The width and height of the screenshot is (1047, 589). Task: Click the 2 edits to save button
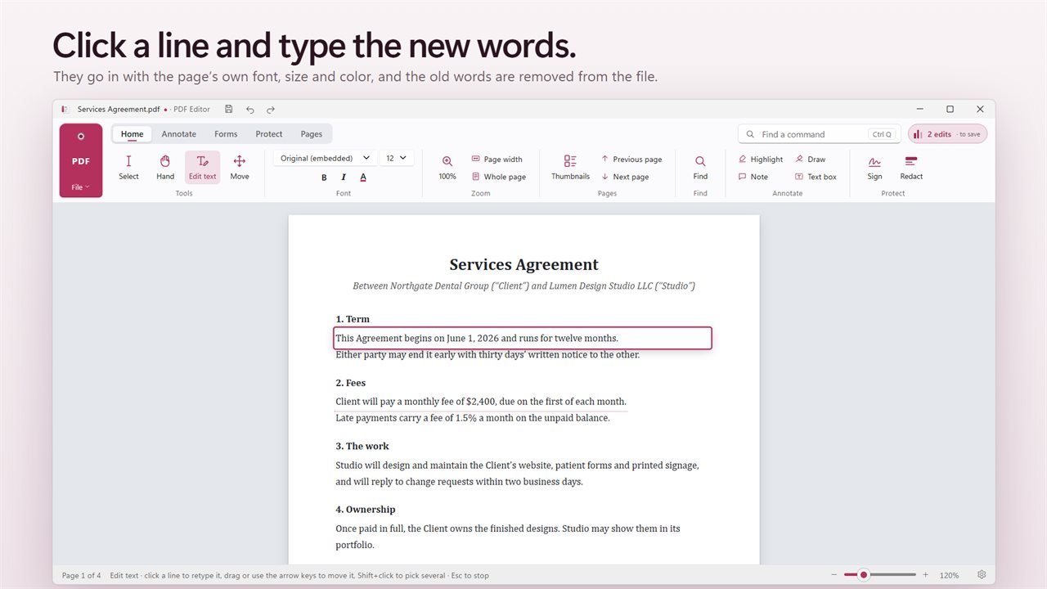[947, 134]
